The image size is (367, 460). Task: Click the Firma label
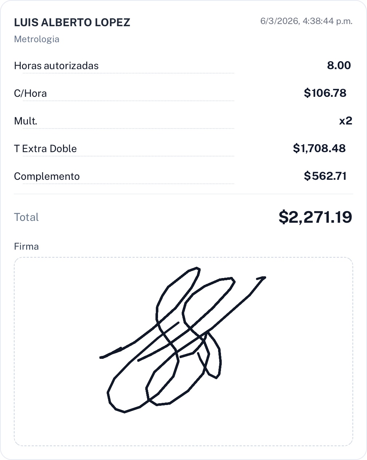[26, 246]
